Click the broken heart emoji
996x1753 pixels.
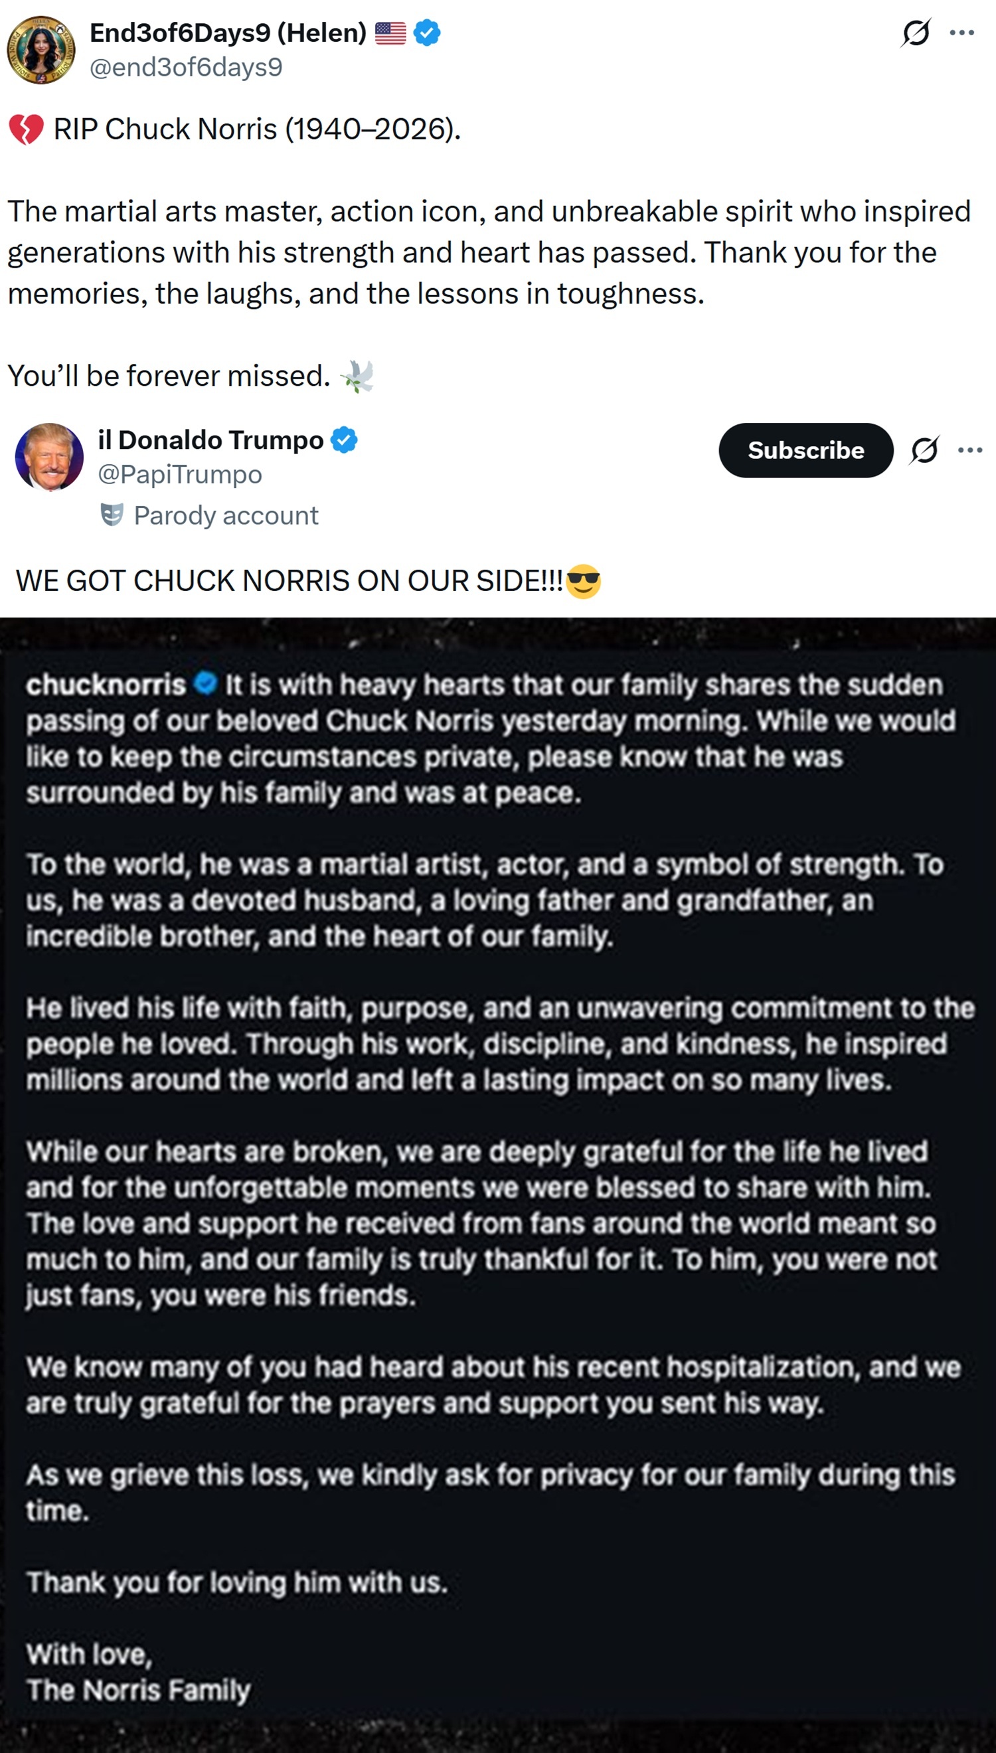coord(26,129)
